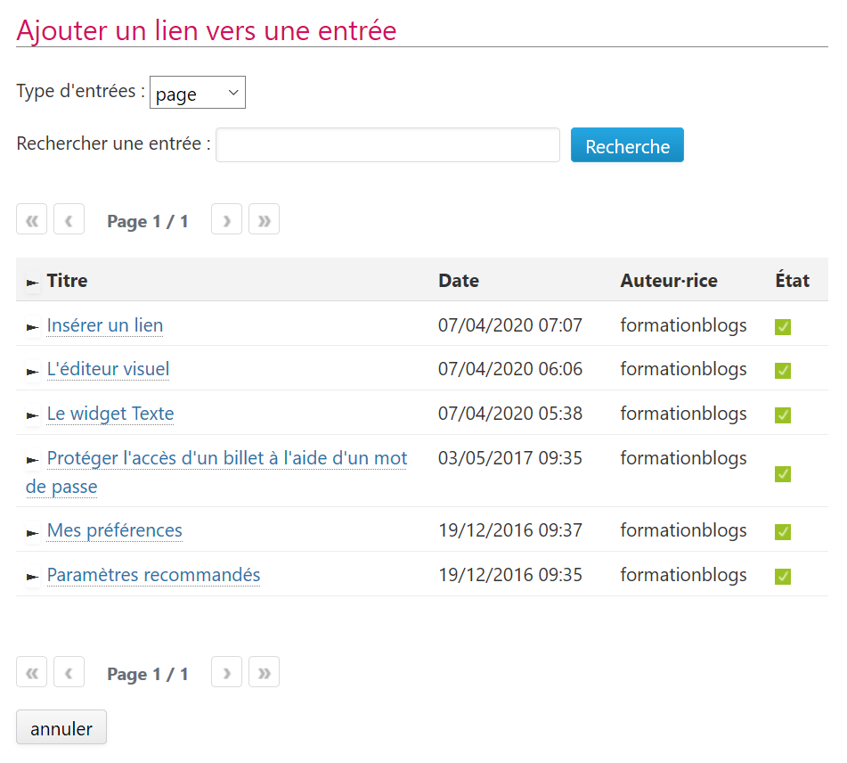This screenshot has width=847, height=763.
Task: Click the bottom first-page double arrow icon
Action: click(31, 673)
